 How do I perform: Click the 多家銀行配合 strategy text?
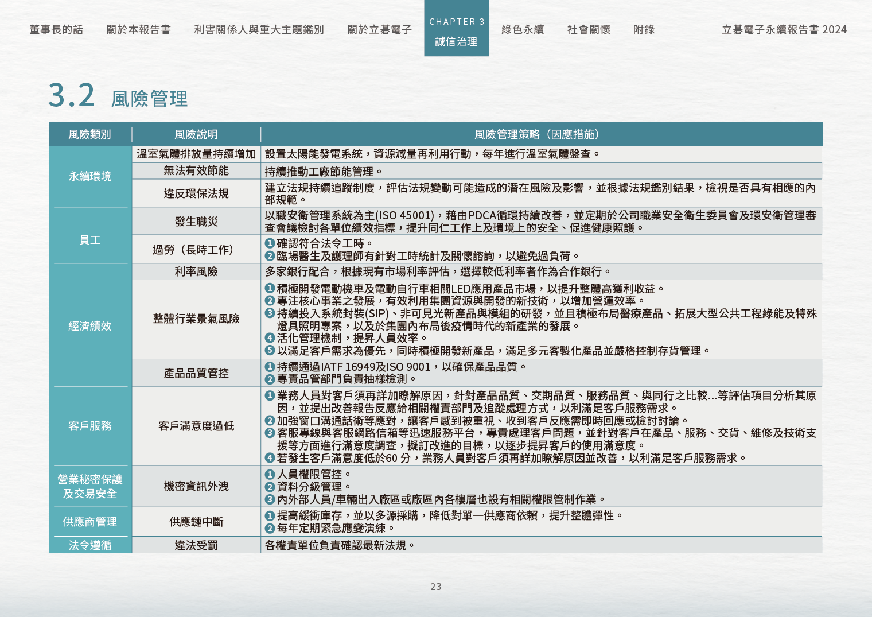pos(439,271)
